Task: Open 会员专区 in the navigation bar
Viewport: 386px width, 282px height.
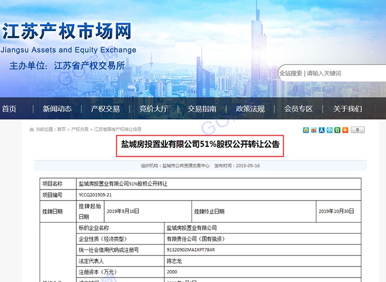Action: click(x=299, y=108)
